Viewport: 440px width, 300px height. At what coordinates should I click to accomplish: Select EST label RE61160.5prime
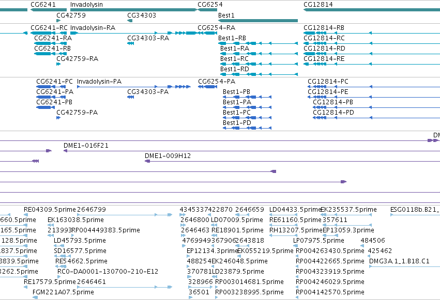295,220
